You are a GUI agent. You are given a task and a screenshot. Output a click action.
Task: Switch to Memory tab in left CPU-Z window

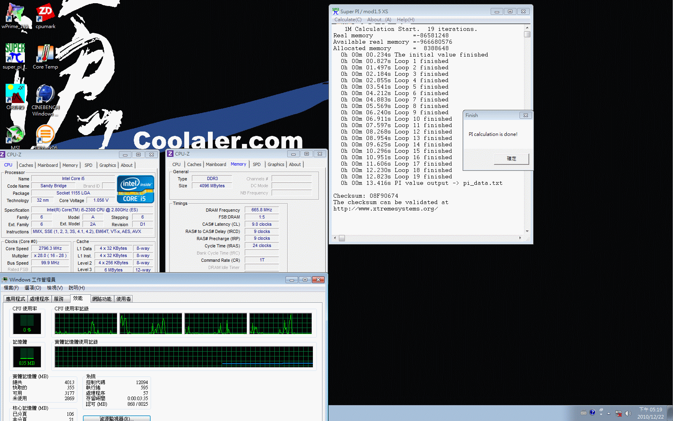pyautogui.click(x=70, y=165)
